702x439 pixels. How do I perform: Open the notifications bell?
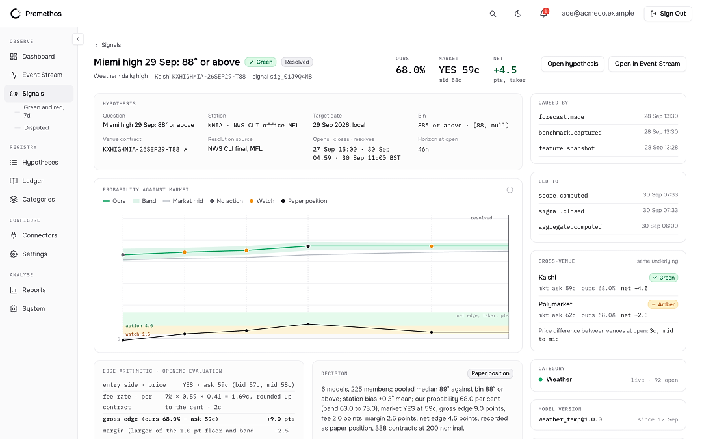point(543,14)
